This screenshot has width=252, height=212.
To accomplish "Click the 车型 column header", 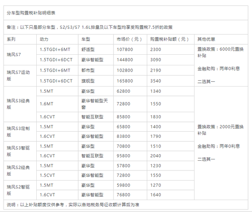I will 86,39.
